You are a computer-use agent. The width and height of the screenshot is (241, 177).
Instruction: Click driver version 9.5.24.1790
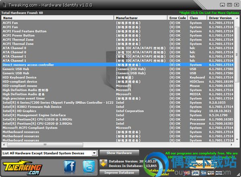coord(218,115)
